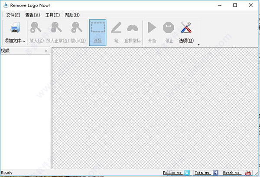The height and width of the screenshot is (177, 260).
Task: Click the Ready status text
Action: pos(6,173)
